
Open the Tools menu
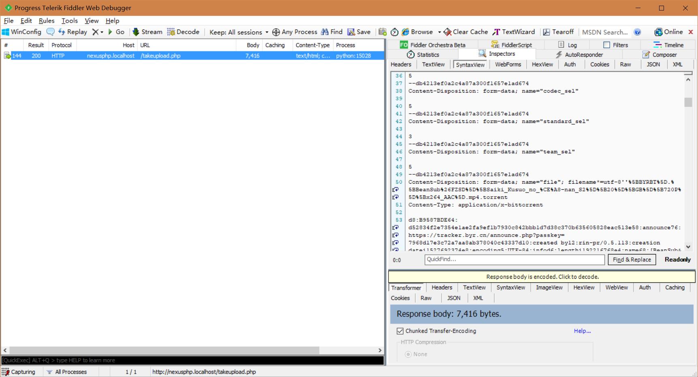[x=69, y=21]
